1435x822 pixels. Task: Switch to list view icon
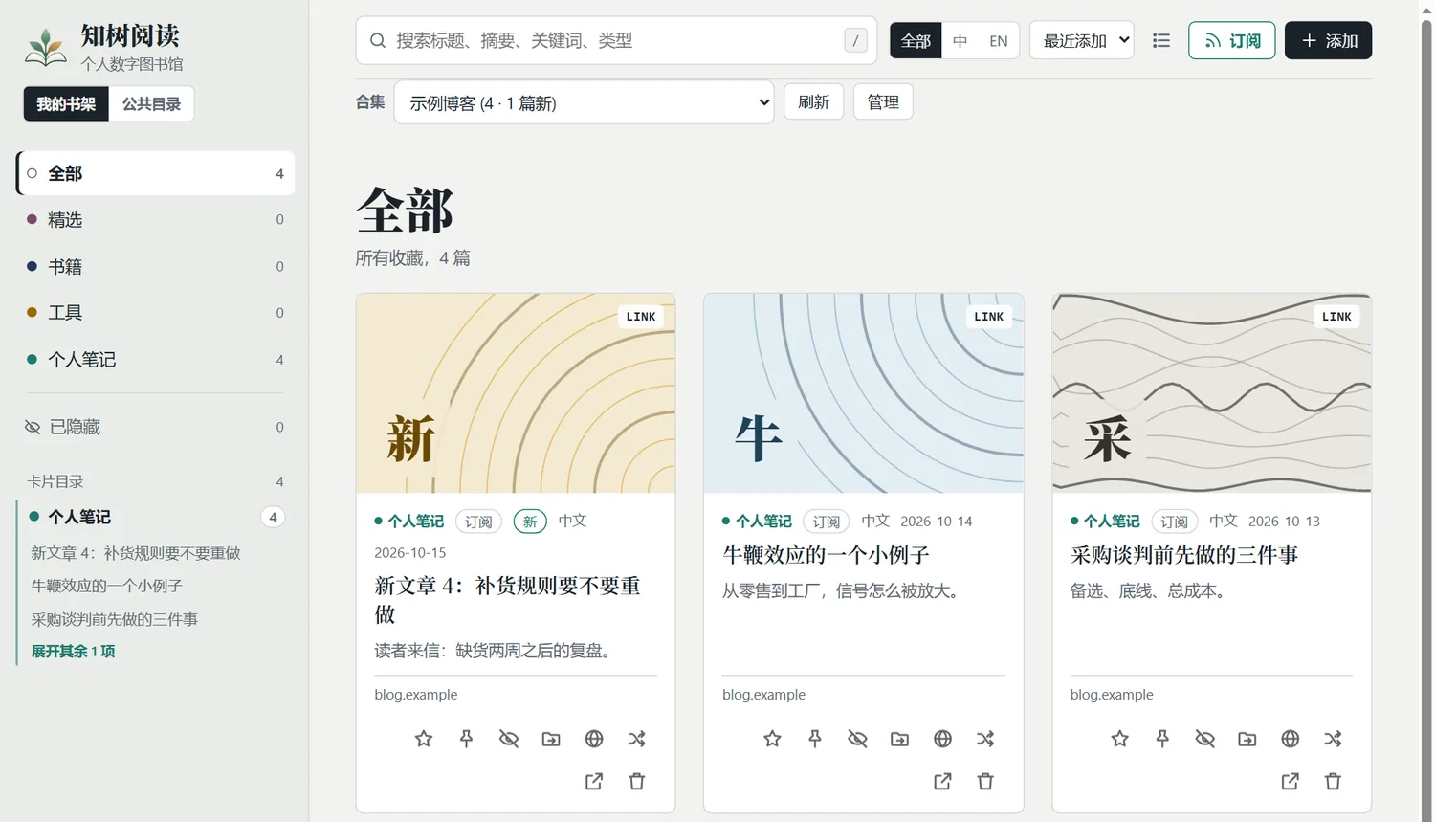pyautogui.click(x=1161, y=40)
